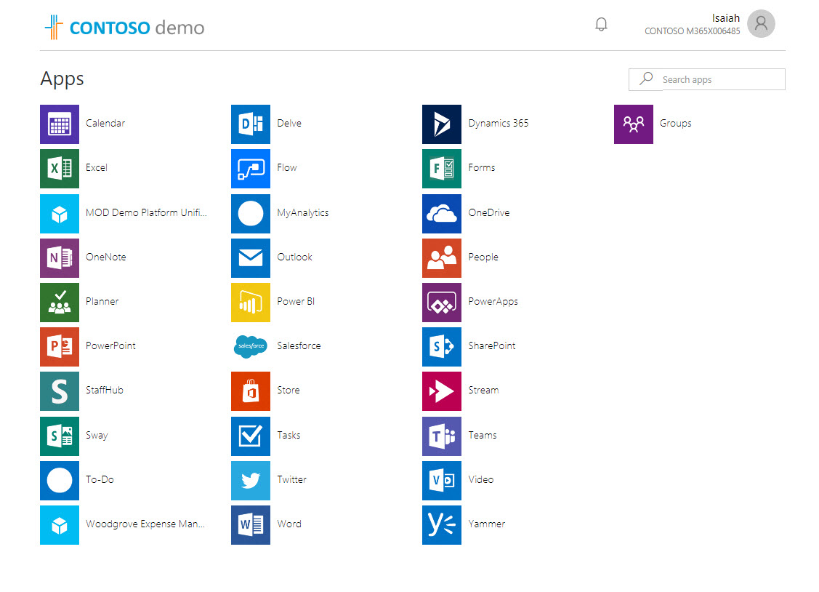Click the "MOD Demo Platform Unifi..." label

click(x=146, y=212)
